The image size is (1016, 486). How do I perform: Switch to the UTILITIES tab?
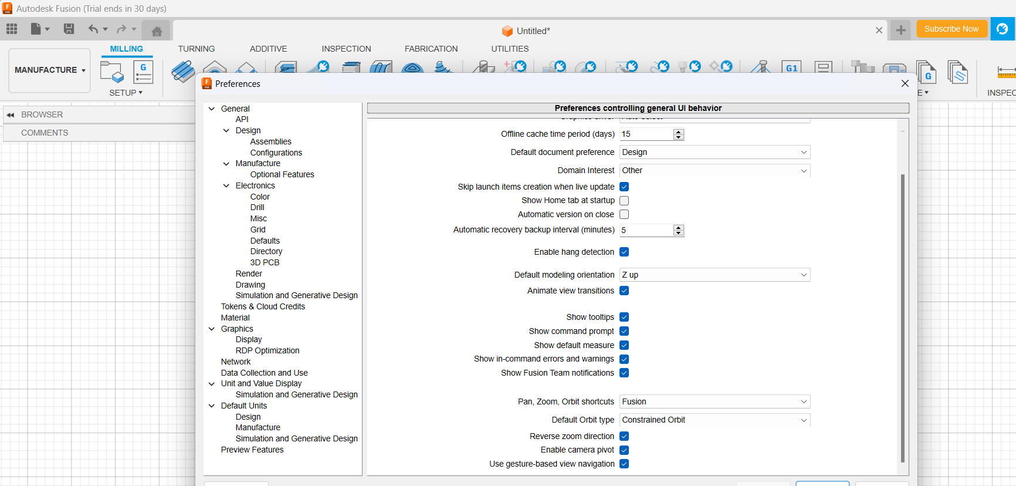click(x=510, y=49)
